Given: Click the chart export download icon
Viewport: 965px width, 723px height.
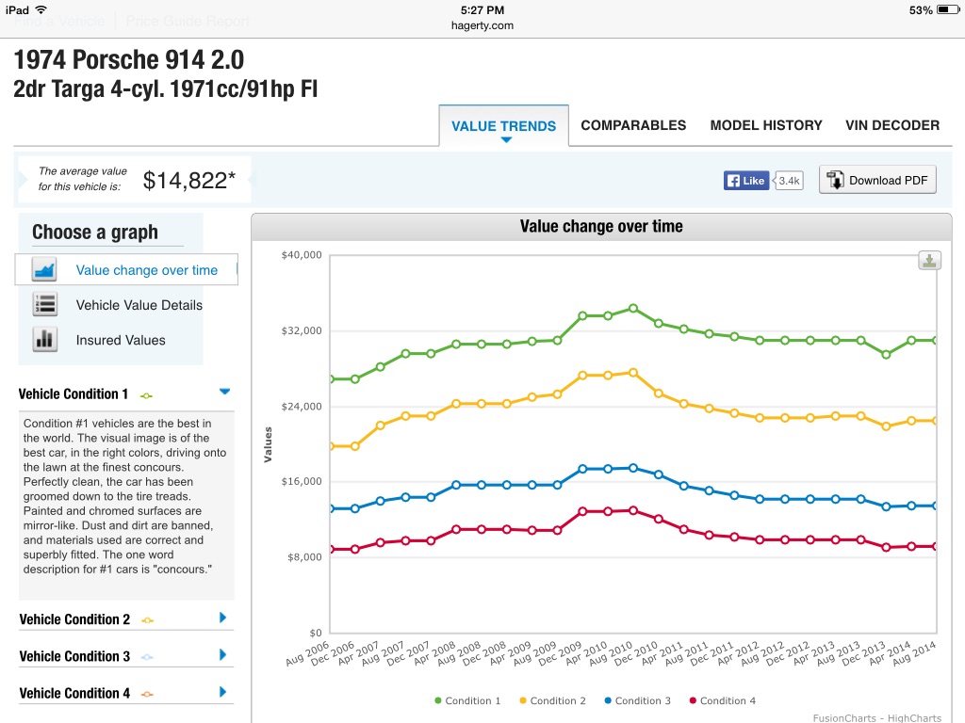Looking at the screenshot, I should click(929, 261).
